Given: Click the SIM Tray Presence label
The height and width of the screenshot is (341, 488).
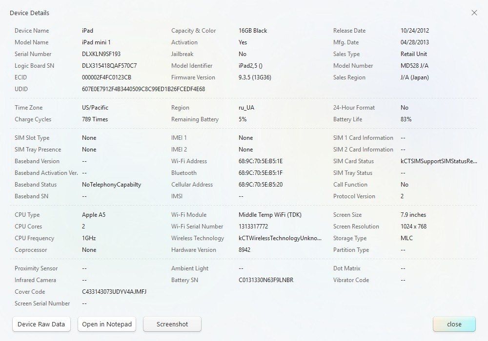Looking at the screenshot, I should [38, 150].
